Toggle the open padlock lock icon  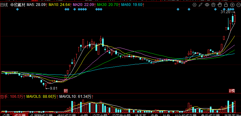[x=226, y=5]
